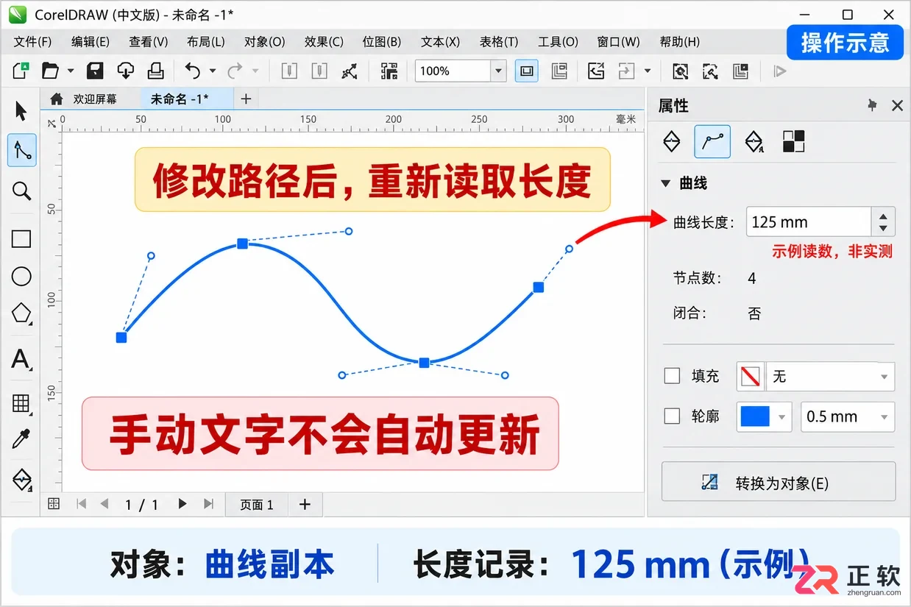Show outline pen properties tab
911x607 pixels.
[x=754, y=141]
